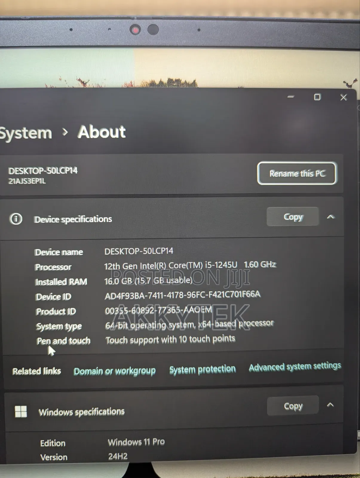Open the Domain or workgroup link

[114, 371]
